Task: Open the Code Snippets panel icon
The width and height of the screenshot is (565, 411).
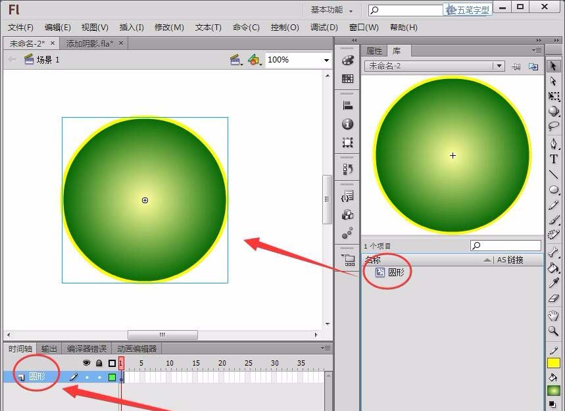Action: click(347, 197)
